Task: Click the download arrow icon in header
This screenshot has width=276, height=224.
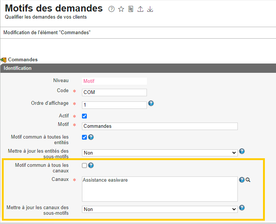Action: (x=150, y=9)
